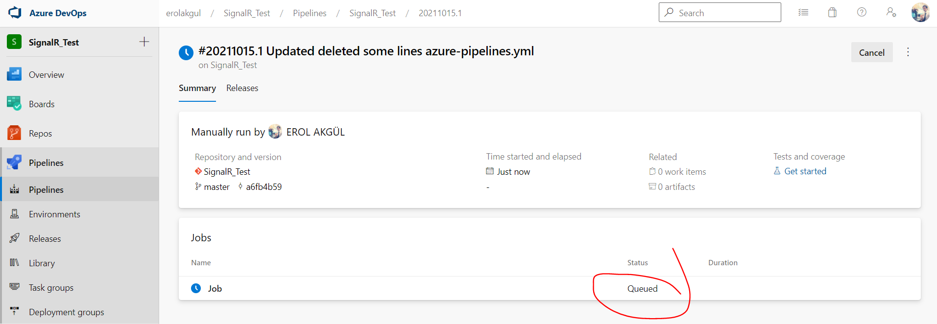Open the Help question mark icon
The height and width of the screenshot is (324, 937).
pos(862,13)
